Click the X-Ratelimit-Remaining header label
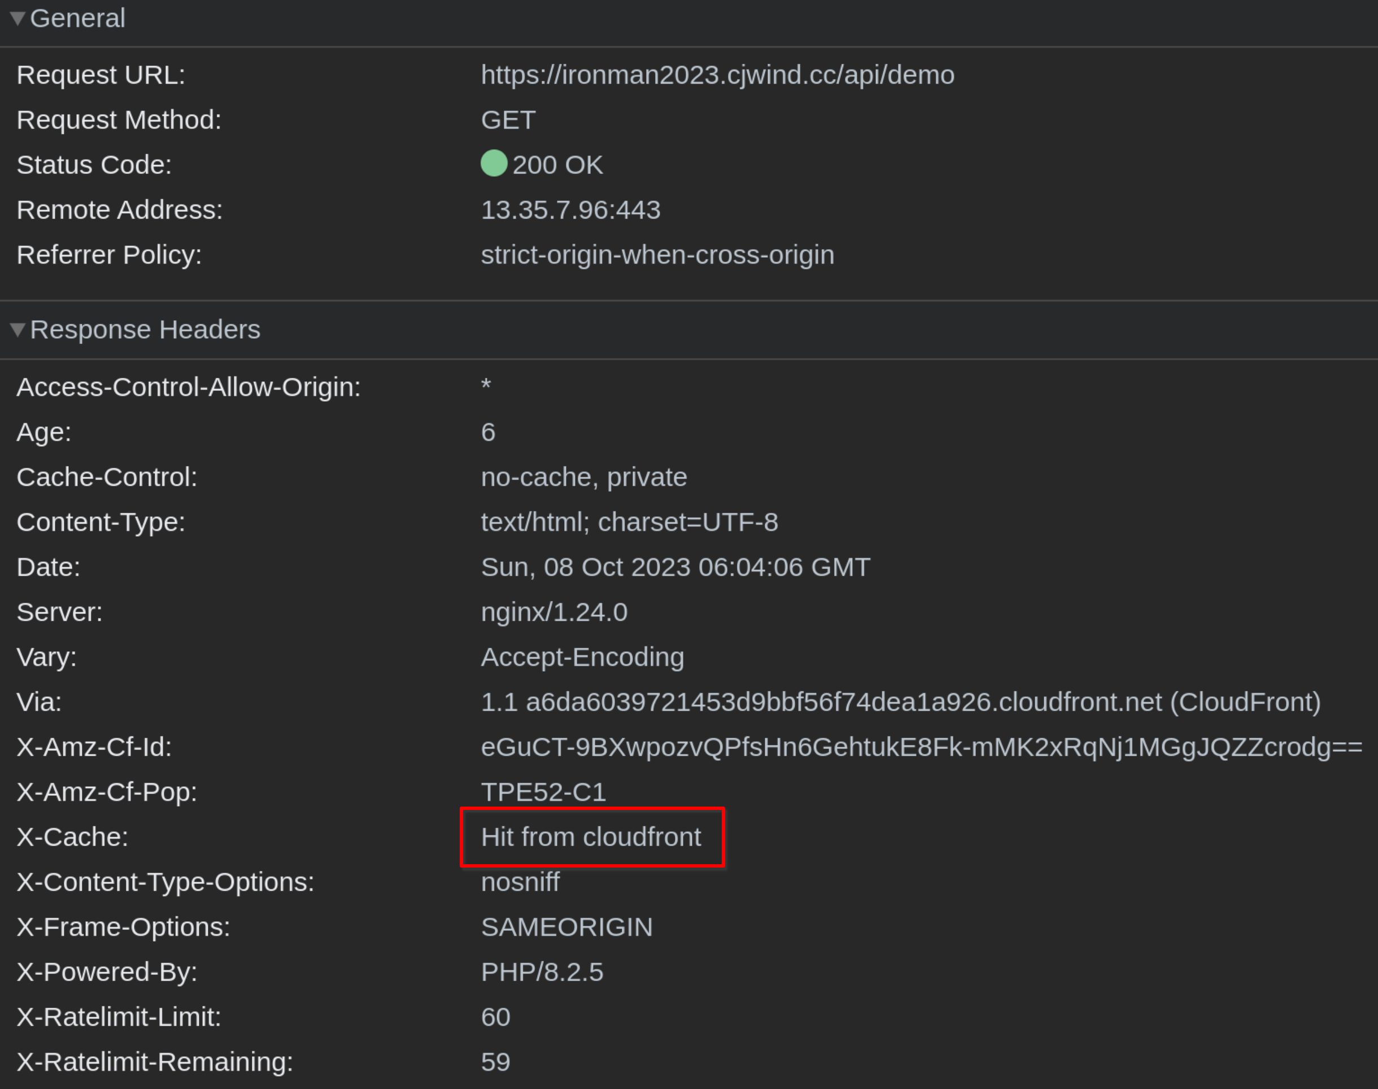 click(155, 1062)
